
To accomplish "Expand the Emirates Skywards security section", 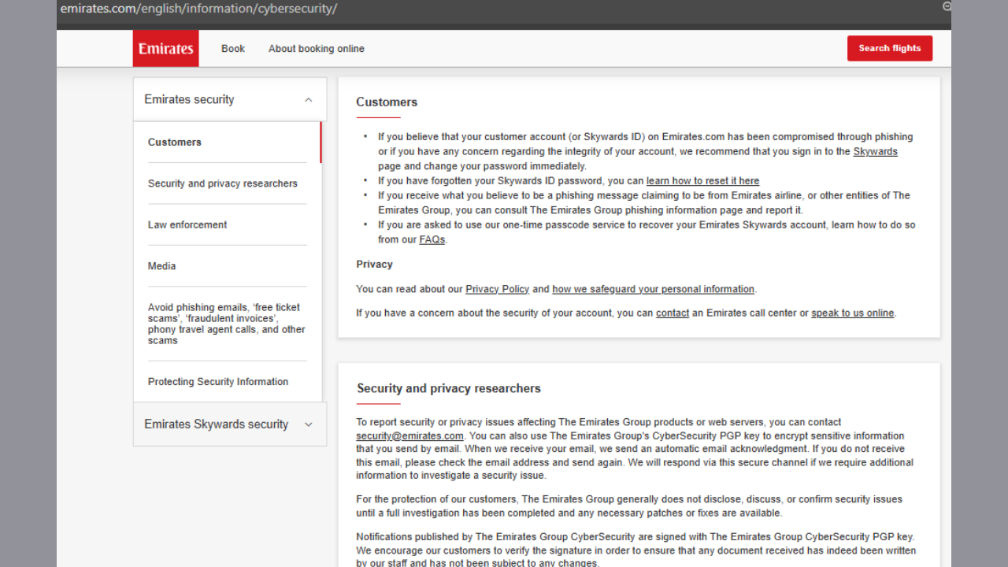I will click(x=308, y=424).
